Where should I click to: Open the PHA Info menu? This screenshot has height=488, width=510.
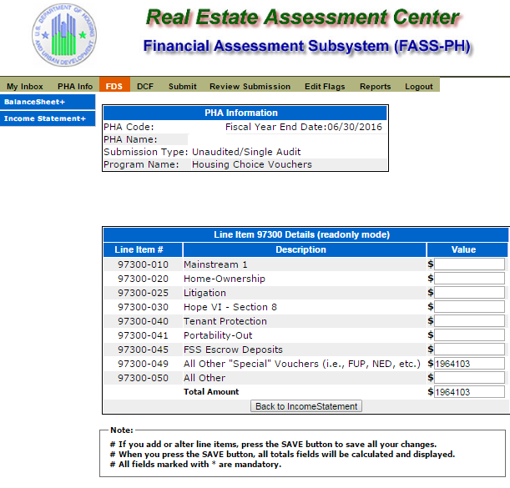click(x=75, y=86)
